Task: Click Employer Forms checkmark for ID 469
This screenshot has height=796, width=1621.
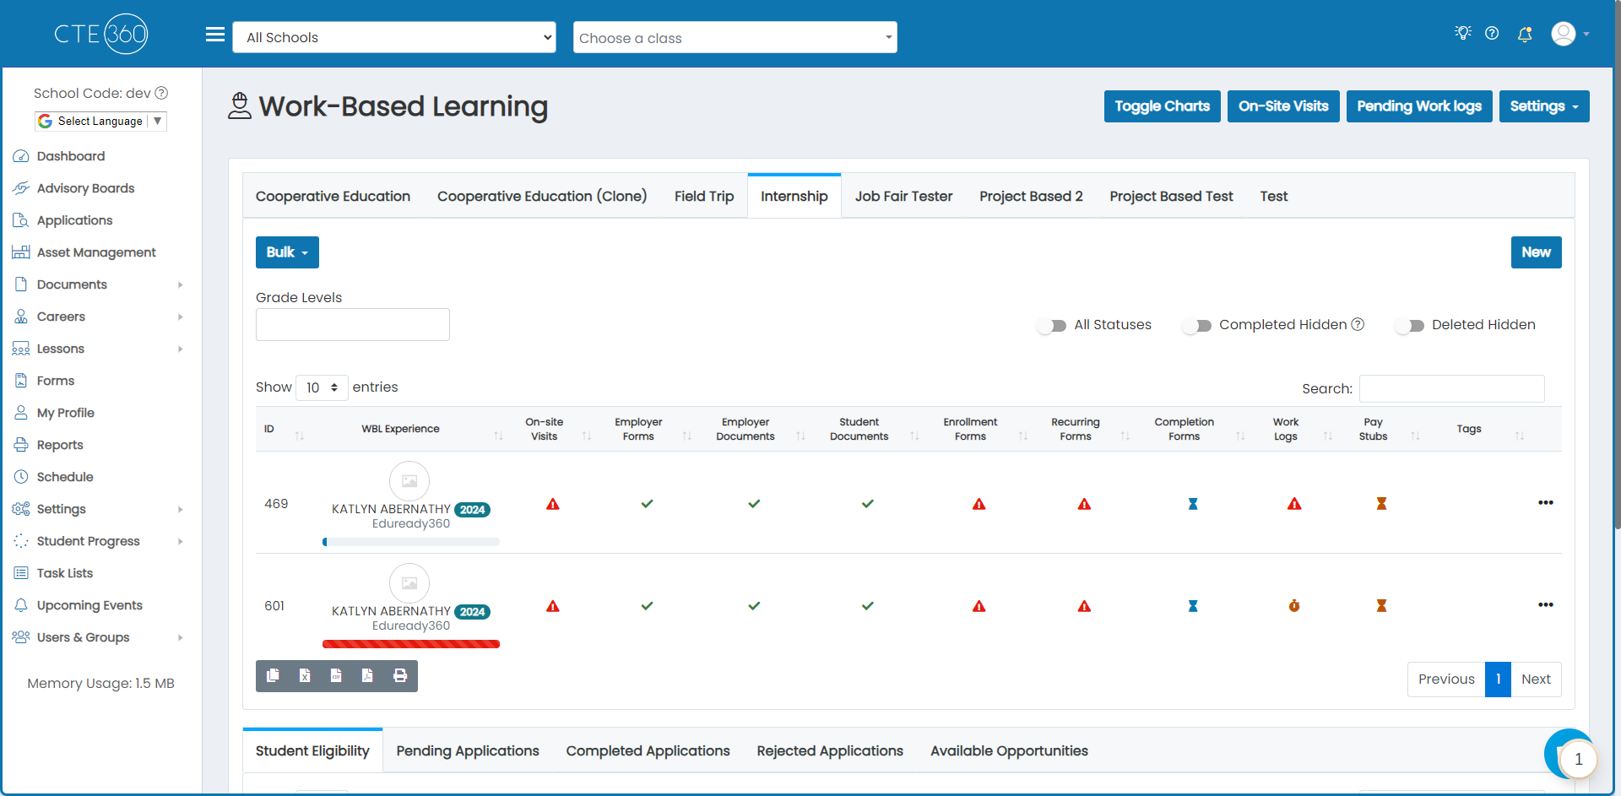Action: (x=647, y=504)
